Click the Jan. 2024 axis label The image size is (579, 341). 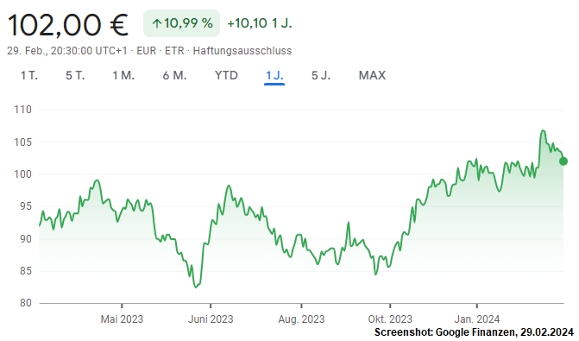coord(477,319)
